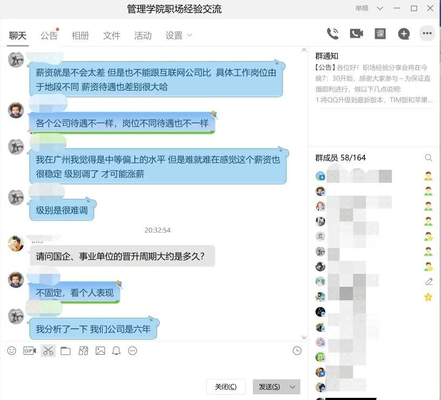Open message history via clock icon
441x400 pixels.
[x=297, y=351]
